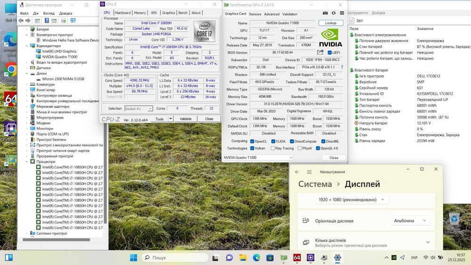
Task: Click the Система breadcrumb in Settings
Action: pyautogui.click(x=315, y=184)
